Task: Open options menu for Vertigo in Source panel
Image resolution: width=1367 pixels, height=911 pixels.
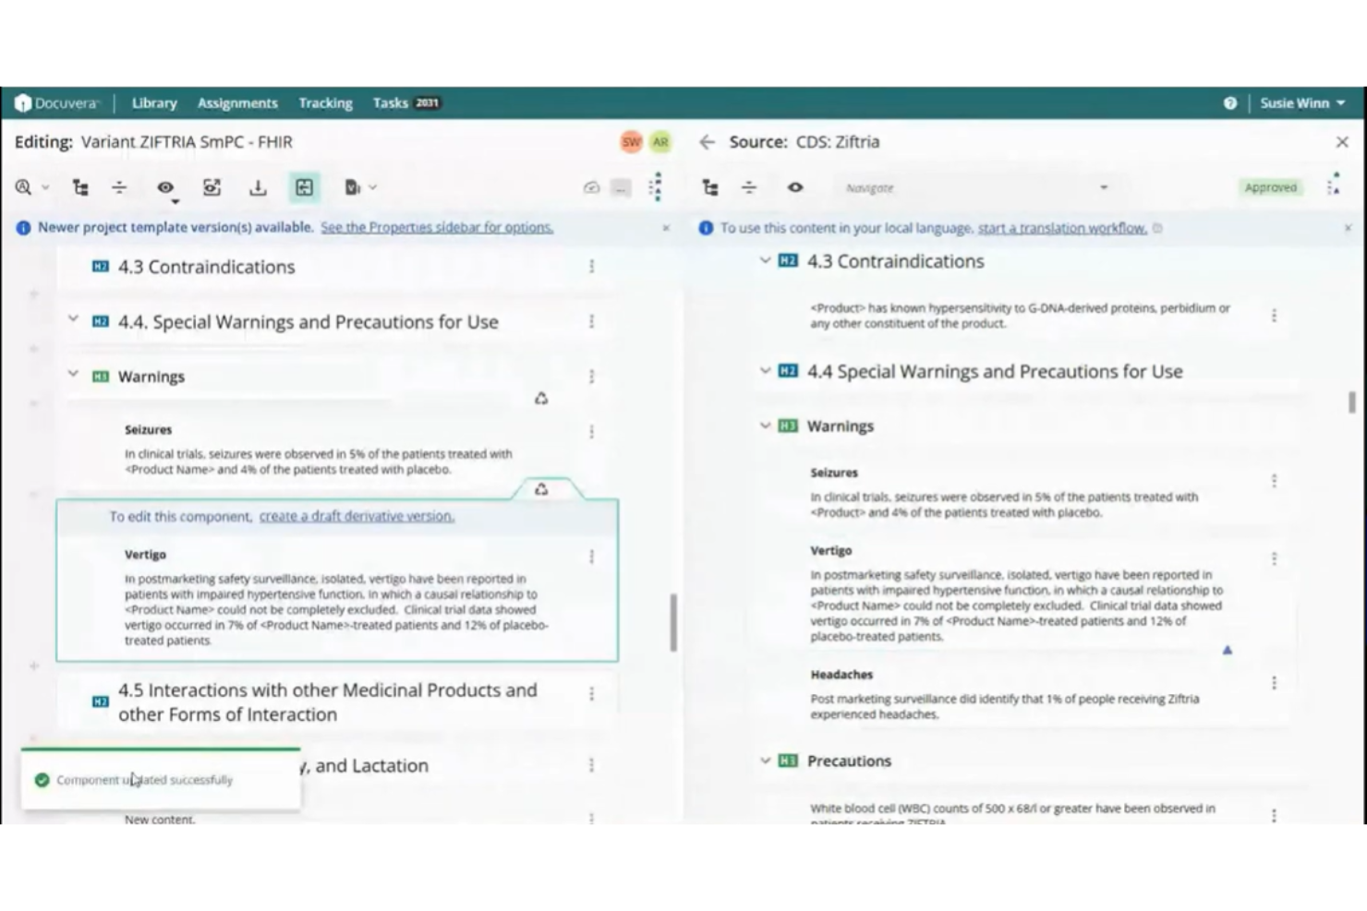Action: pos(1274,559)
